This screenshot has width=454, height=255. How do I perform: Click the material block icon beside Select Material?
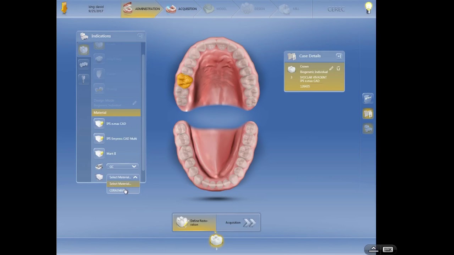coord(99,177)
